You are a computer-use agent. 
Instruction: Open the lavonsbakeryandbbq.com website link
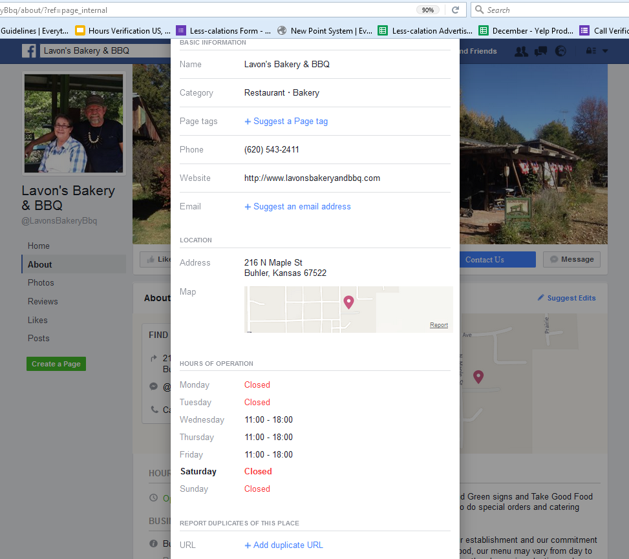click(312, 178)
